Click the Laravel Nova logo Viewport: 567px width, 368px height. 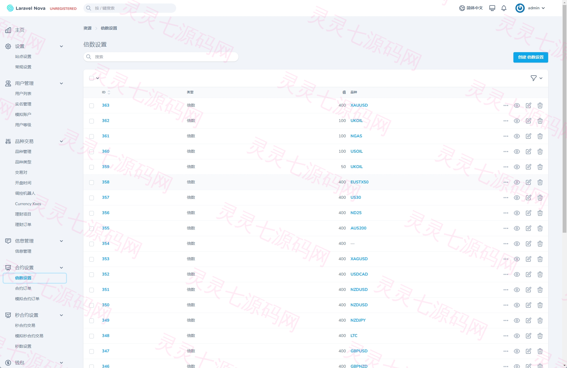tap(26, 8)
